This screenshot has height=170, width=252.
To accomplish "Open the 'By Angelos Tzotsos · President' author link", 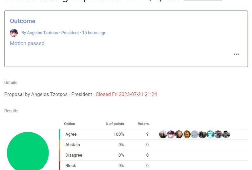I will pyautogui.click(x=50, y=33).
